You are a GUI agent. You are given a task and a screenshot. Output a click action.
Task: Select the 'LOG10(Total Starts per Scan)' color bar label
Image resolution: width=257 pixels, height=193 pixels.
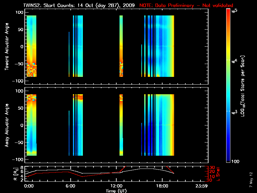pos(244,85)
